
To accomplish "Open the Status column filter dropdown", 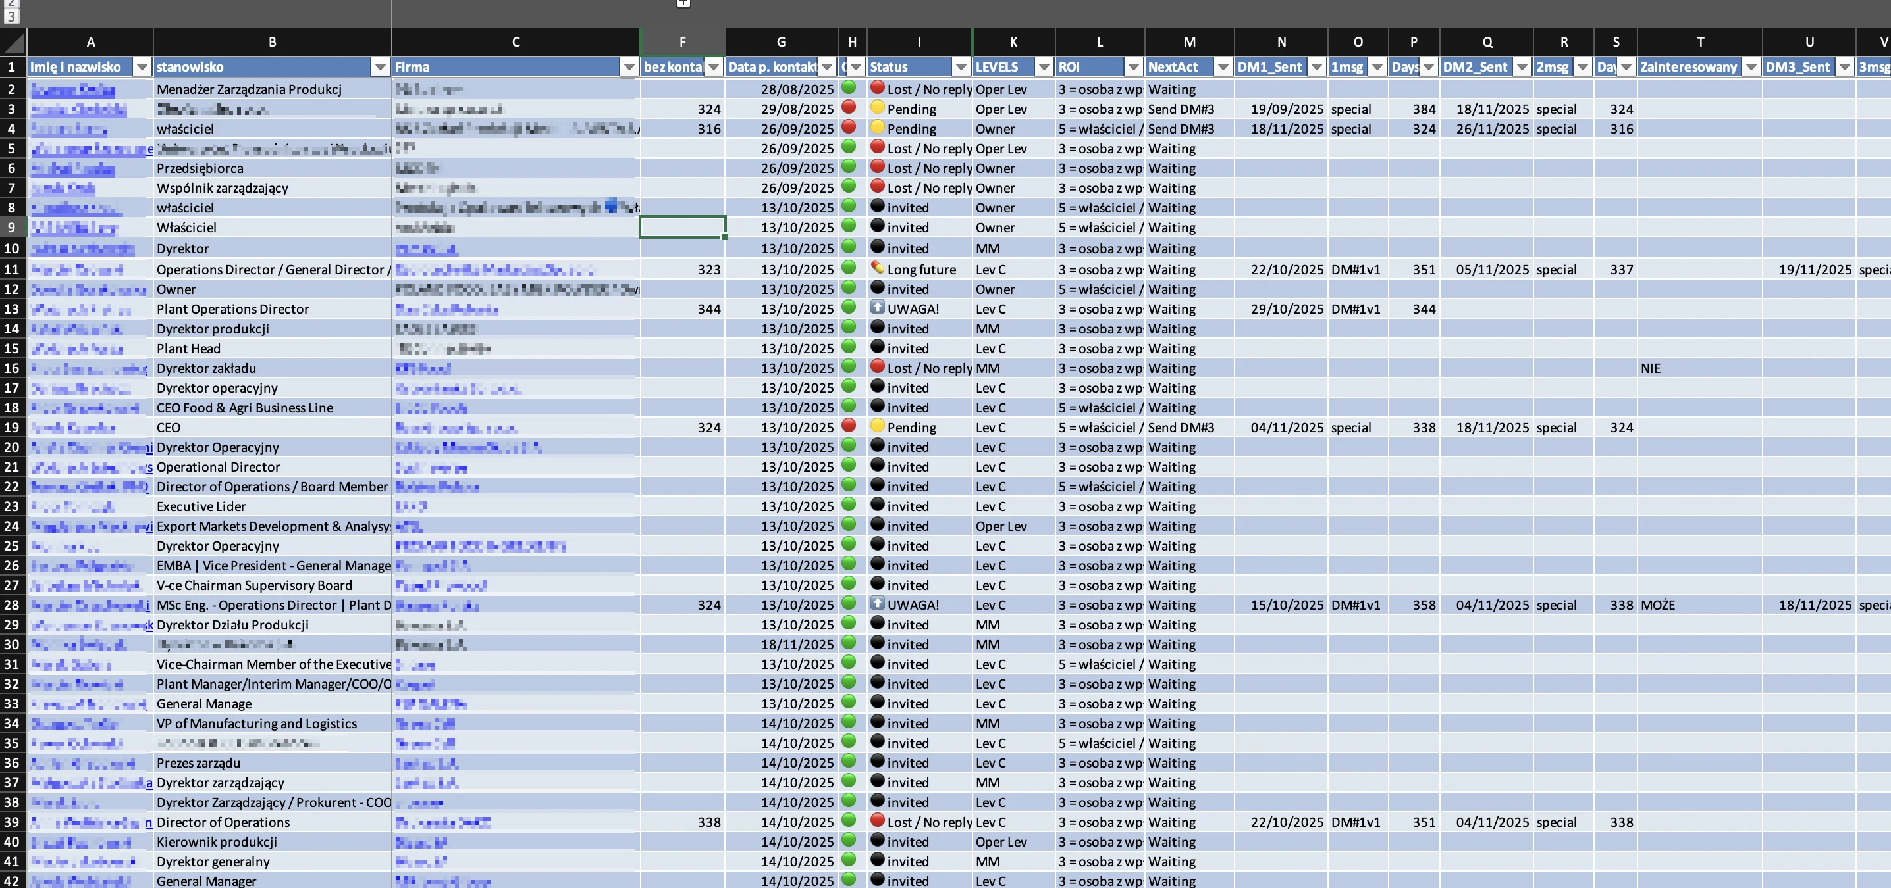I will click(960, 66).
